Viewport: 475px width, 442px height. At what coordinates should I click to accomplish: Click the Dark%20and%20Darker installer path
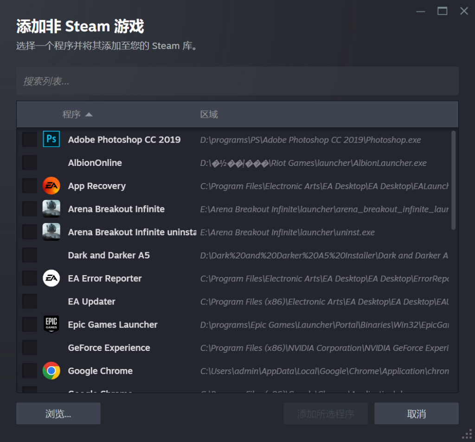pos(324,256)
